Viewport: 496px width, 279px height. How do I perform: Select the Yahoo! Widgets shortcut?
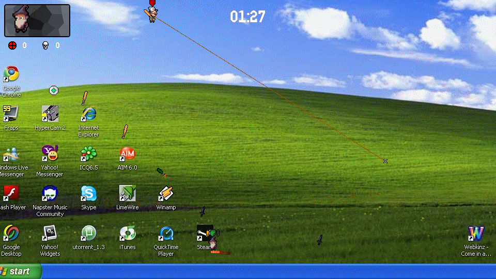click(50, 233)
